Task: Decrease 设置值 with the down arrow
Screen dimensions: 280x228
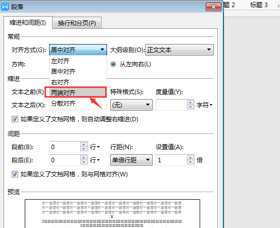Action: coord(191,162)
